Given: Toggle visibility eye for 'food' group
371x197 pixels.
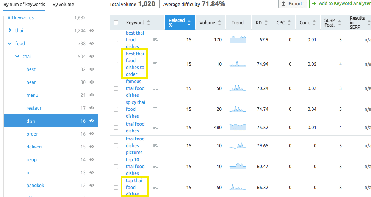Looking at the screenshot, I should [x=92, y=43].
